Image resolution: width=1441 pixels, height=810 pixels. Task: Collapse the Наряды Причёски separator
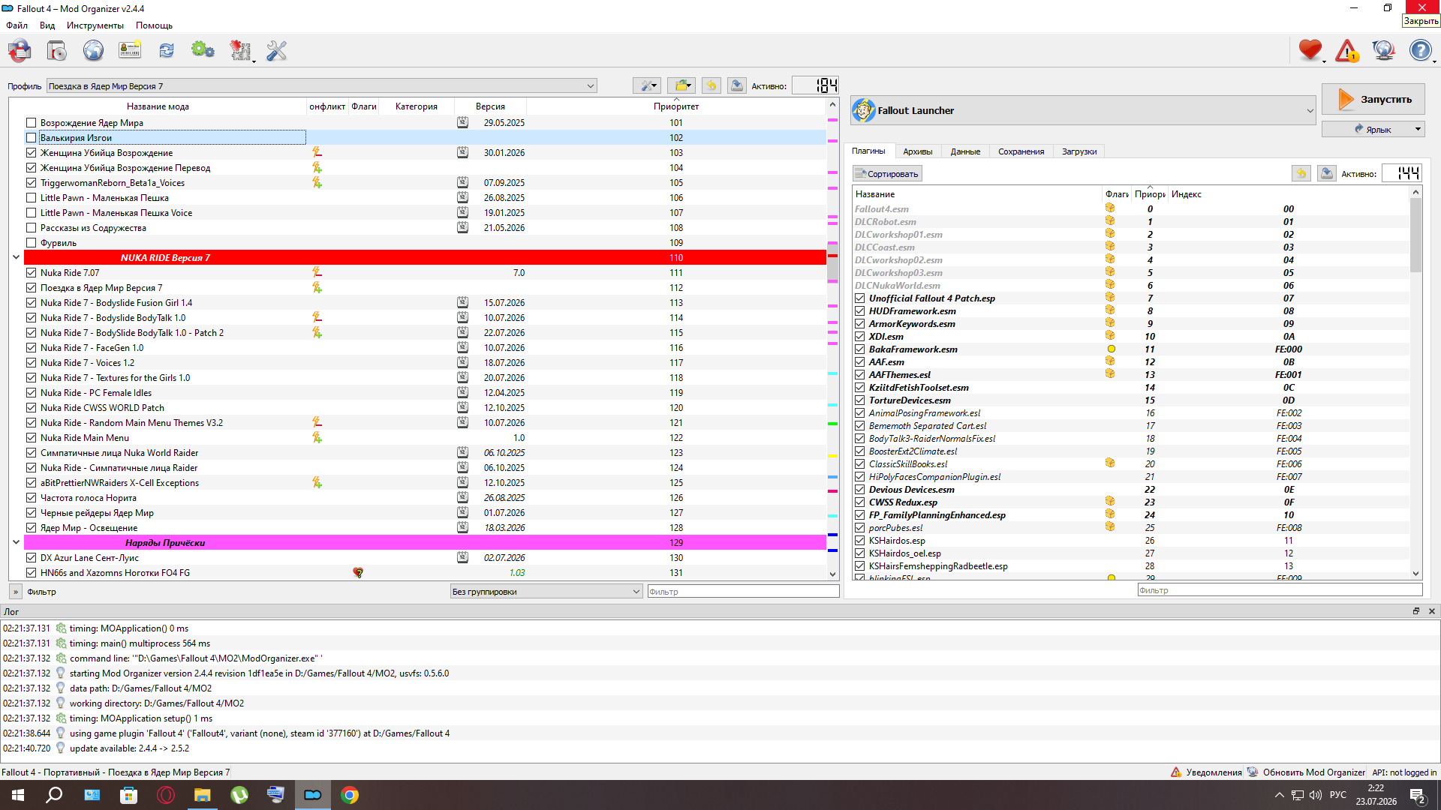(16, 542)
